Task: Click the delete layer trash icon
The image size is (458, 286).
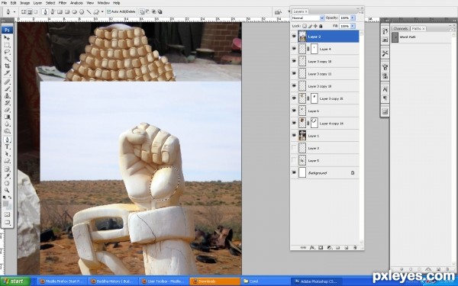Action: pos(355,247)
